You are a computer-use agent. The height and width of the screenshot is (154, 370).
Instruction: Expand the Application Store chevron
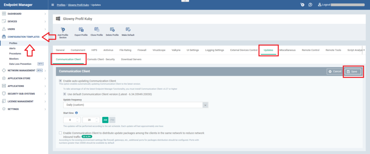click(45, 78)
